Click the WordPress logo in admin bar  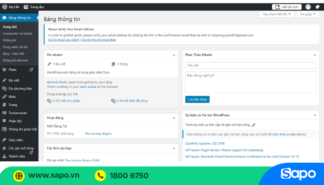coord(5,7)
